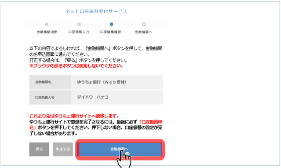The width and height of the screenshot is (281, 168).
Task: Select the second step dot 口座情報入力
Action: [x=79, y=24]
